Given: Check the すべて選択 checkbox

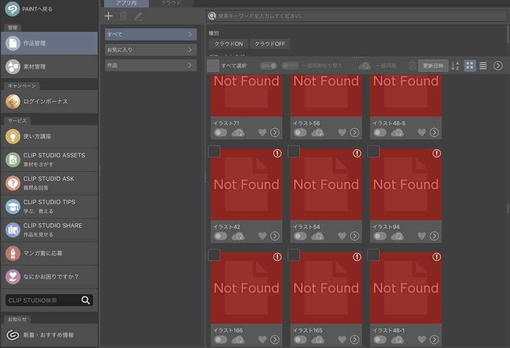Looking at the screenshot, I should [213, 66].
